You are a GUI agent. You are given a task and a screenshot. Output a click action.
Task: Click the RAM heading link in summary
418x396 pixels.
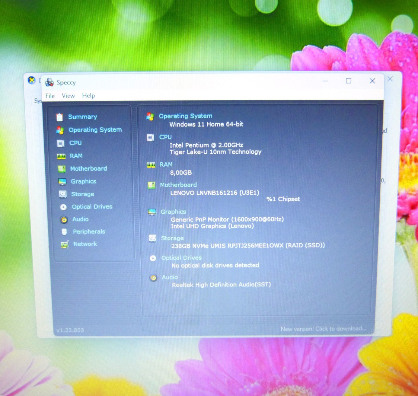pos(166,164)
